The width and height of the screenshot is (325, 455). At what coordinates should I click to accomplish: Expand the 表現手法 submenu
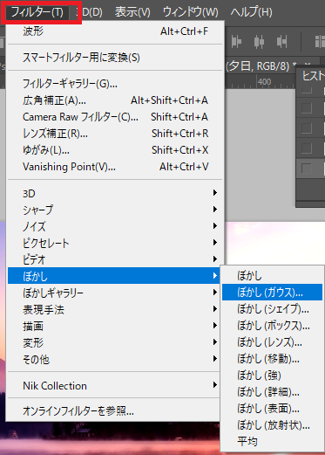(x=113, y=309)
